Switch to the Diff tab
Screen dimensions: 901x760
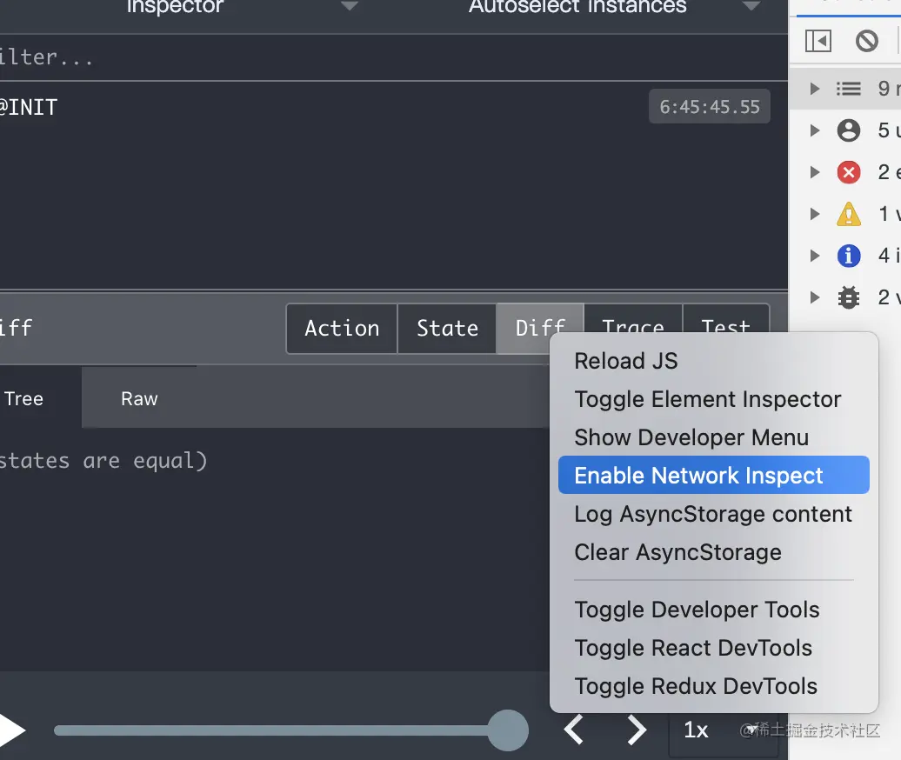540,329
